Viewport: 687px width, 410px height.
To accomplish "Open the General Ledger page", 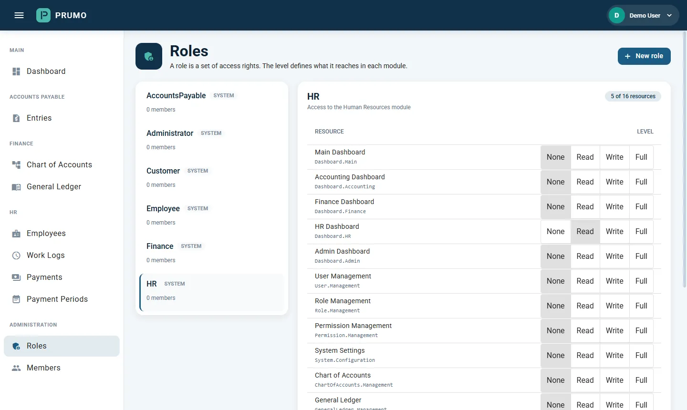I will pyautogui.click(x=62, y=187).
